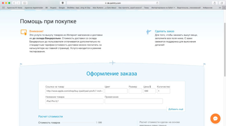The height and width of the screenshot is (126, 226).
Task: Select the 'Название товара' field
Action: 74,101
